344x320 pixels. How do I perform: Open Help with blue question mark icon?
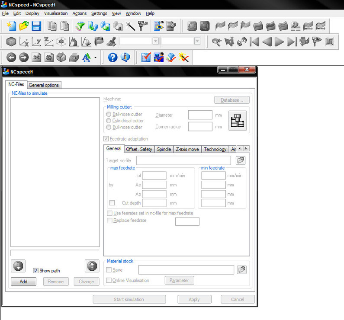click(x=113, y=58)
